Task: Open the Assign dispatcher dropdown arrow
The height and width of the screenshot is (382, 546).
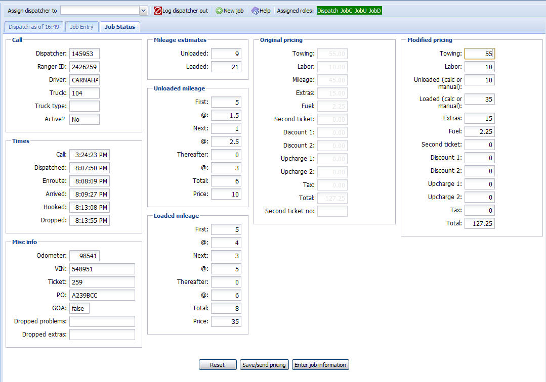Action: click(143, 11)
